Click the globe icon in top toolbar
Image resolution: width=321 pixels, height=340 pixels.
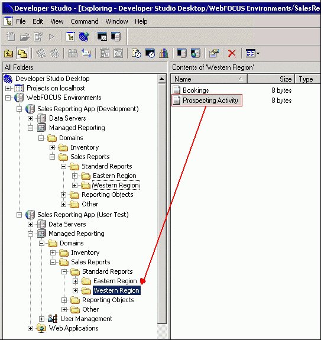[x=84, y=37]
